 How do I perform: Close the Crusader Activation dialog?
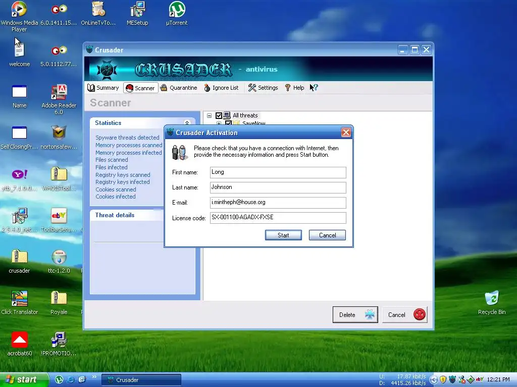pos(346,133)
